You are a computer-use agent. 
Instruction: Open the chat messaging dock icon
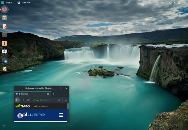[x=4, y=51]
